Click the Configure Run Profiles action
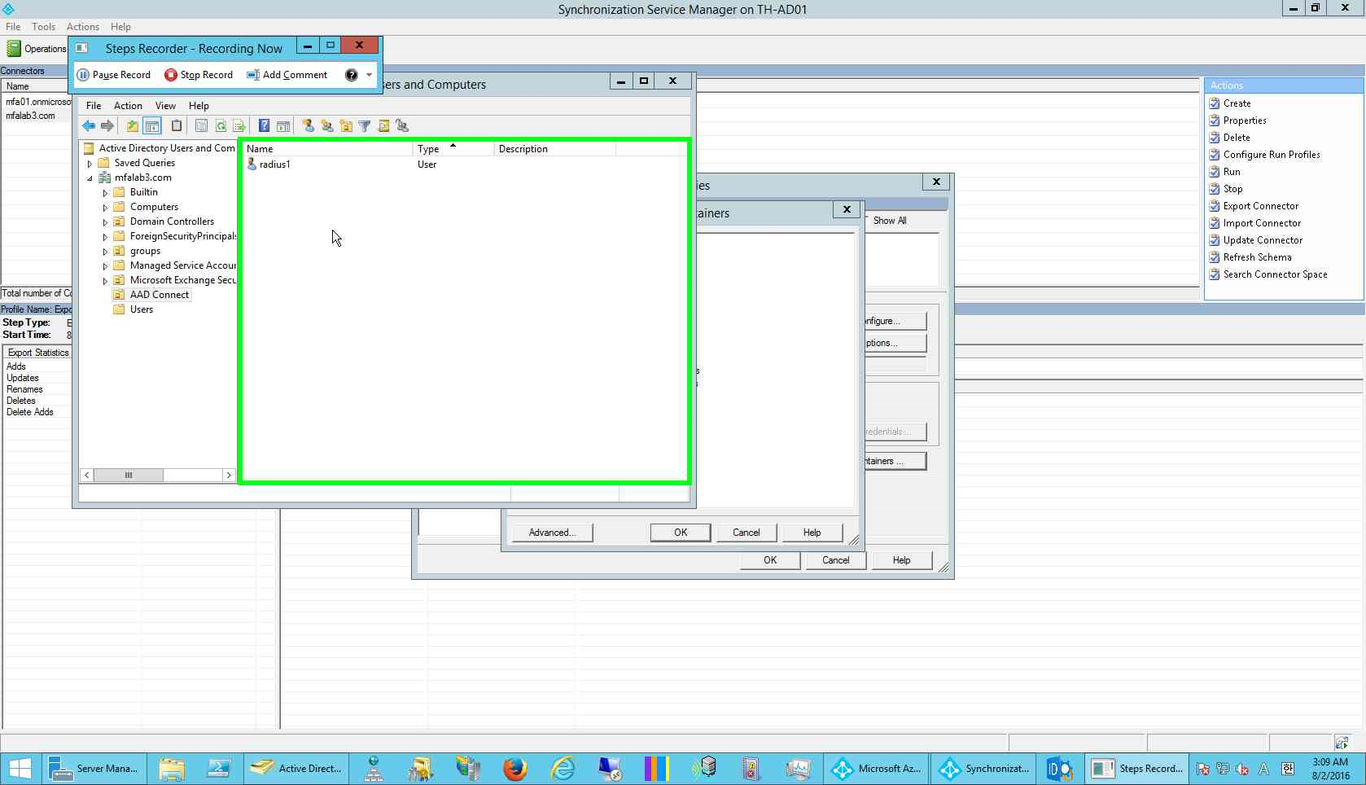 pos(1272,155)
